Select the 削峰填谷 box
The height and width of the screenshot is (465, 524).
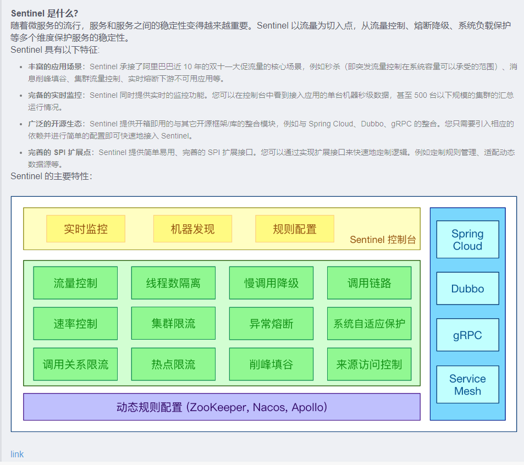tap(271, 364)
